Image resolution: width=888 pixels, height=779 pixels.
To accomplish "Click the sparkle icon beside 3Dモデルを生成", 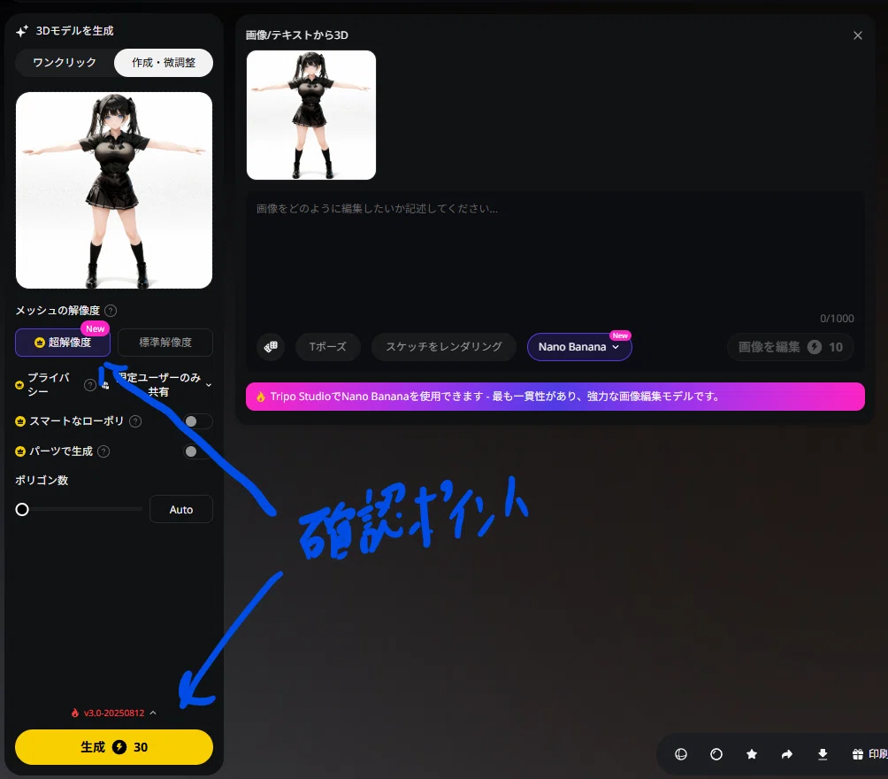I will tap(22, 31).
